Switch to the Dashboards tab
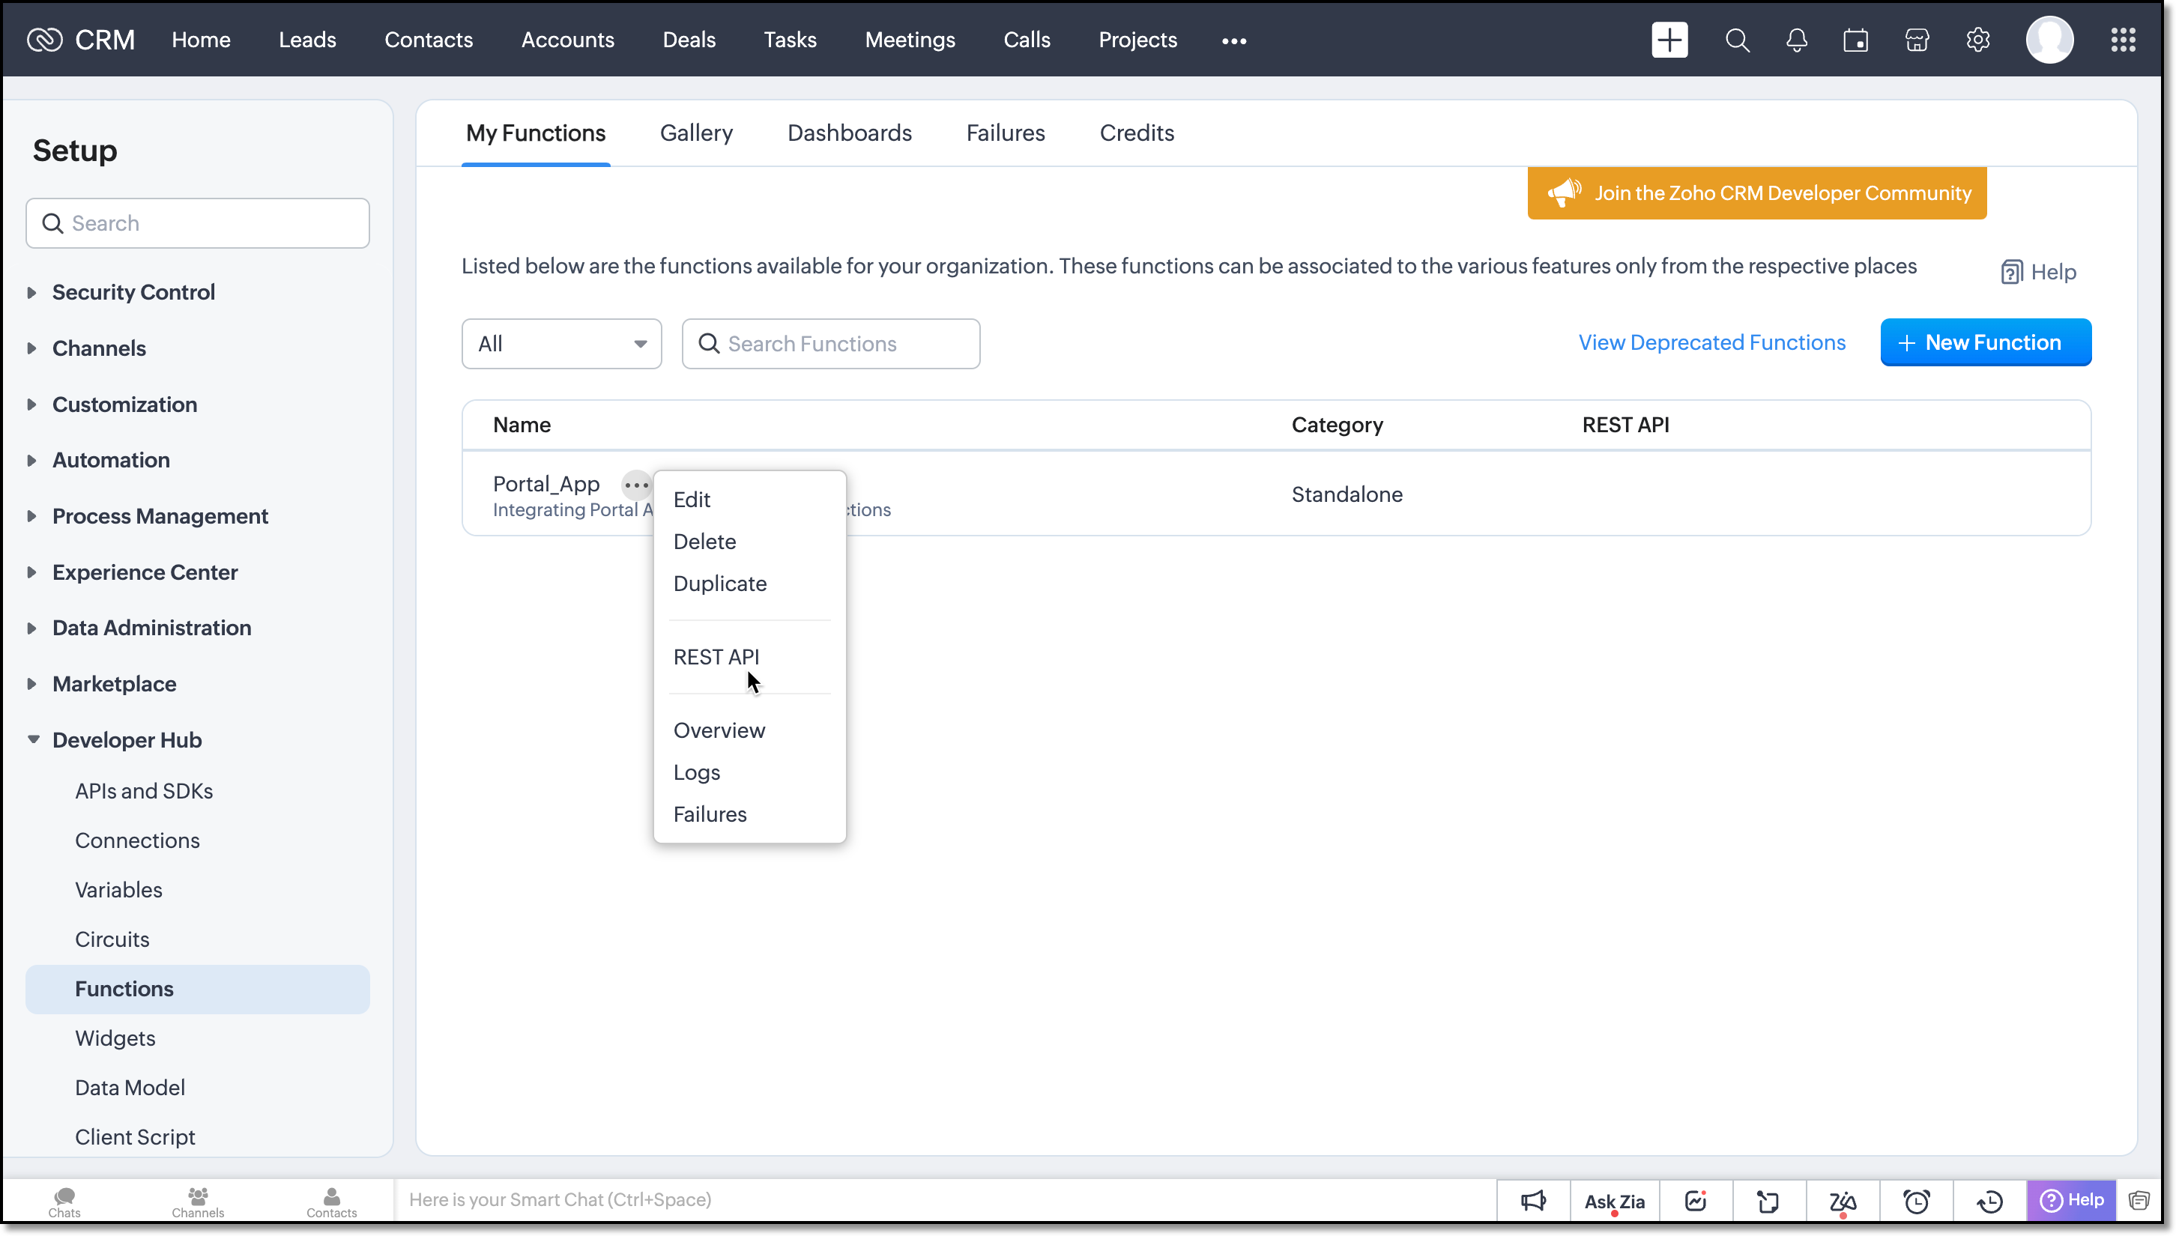The width and height of the screenshot is (2176, 1236). pos(849,133)
